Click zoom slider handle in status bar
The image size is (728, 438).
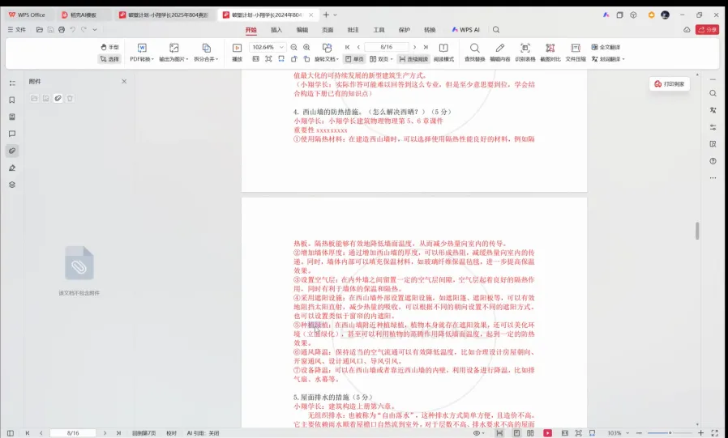coord(670,433)
